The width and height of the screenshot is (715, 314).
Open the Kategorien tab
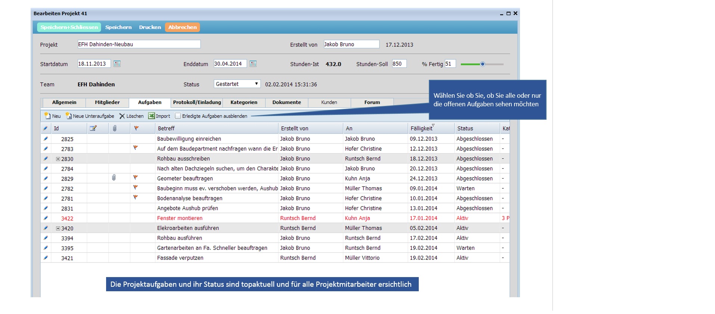pos(244,103)
